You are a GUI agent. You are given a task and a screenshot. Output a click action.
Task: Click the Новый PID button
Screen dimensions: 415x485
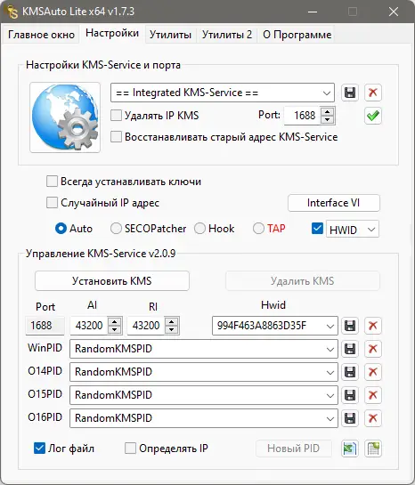(293, 449)
